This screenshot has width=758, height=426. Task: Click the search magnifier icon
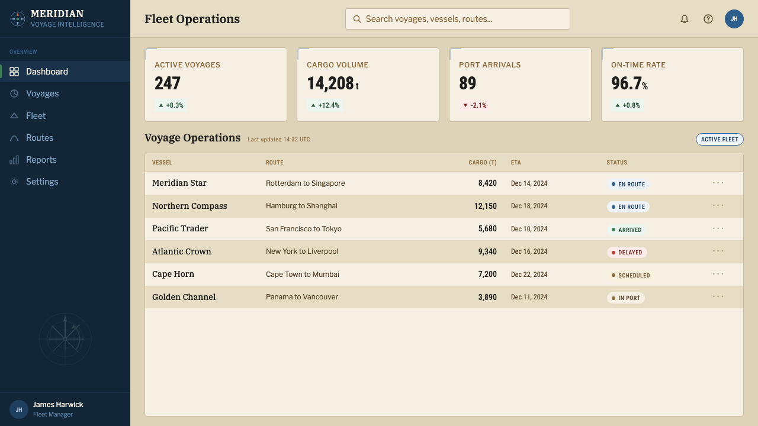coord(357,19)
